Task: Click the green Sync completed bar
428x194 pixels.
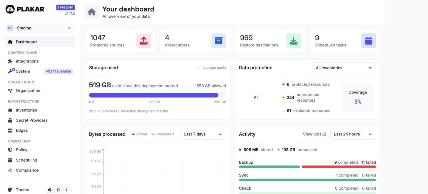Action: tap(307, 180)
